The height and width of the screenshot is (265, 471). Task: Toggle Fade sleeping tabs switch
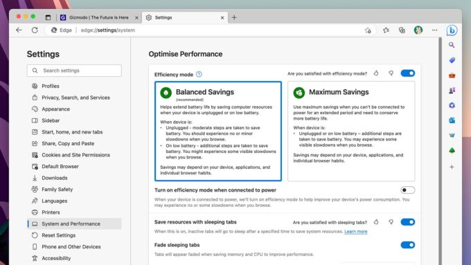(x=407, y=245)
